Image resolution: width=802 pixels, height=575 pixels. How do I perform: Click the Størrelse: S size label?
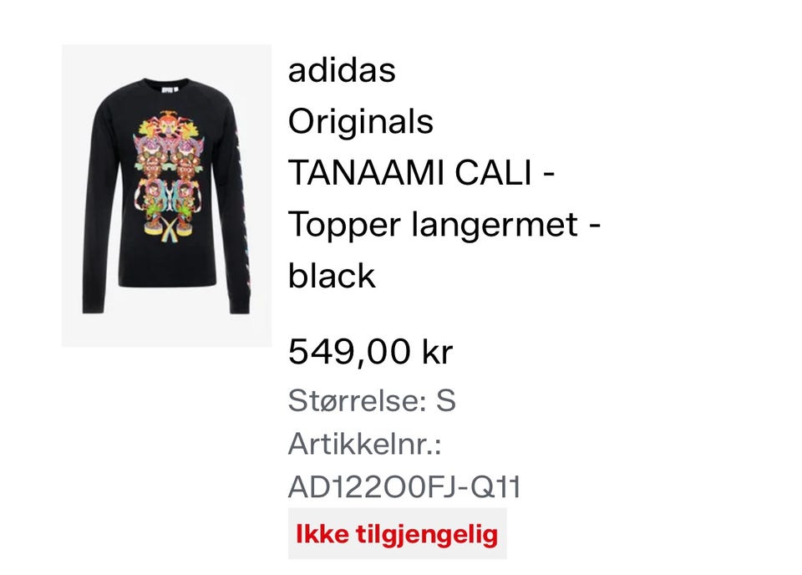[372, 400]
